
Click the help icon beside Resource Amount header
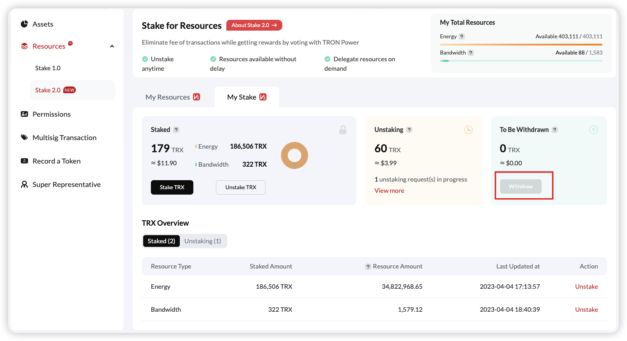click(368, 267)
